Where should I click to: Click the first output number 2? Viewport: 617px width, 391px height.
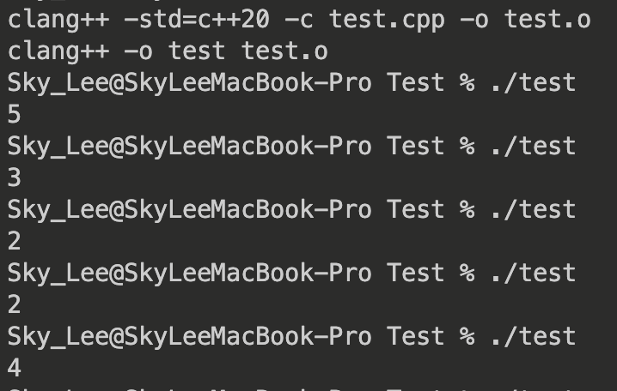[x=14, y=241]
